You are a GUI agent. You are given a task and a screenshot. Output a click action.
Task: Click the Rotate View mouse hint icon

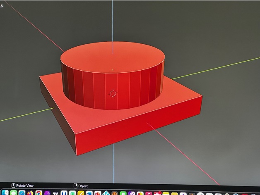(13, 185)
